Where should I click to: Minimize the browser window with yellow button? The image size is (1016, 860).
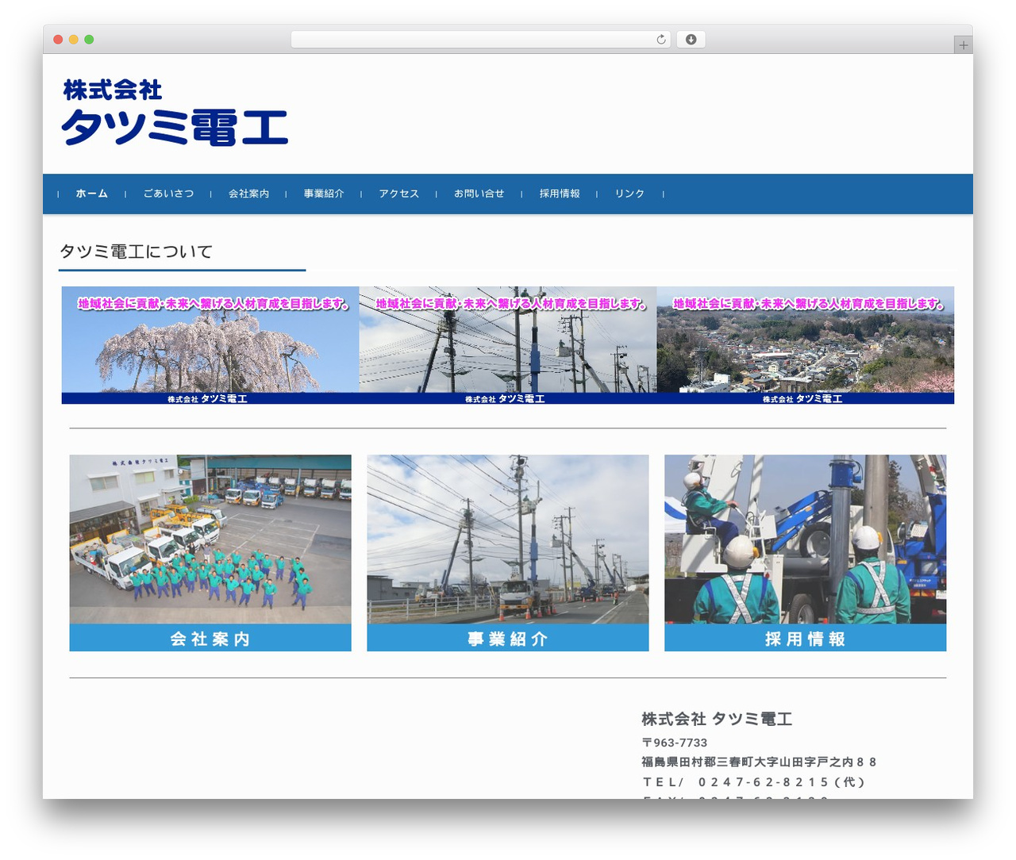(x=73, y=40)
